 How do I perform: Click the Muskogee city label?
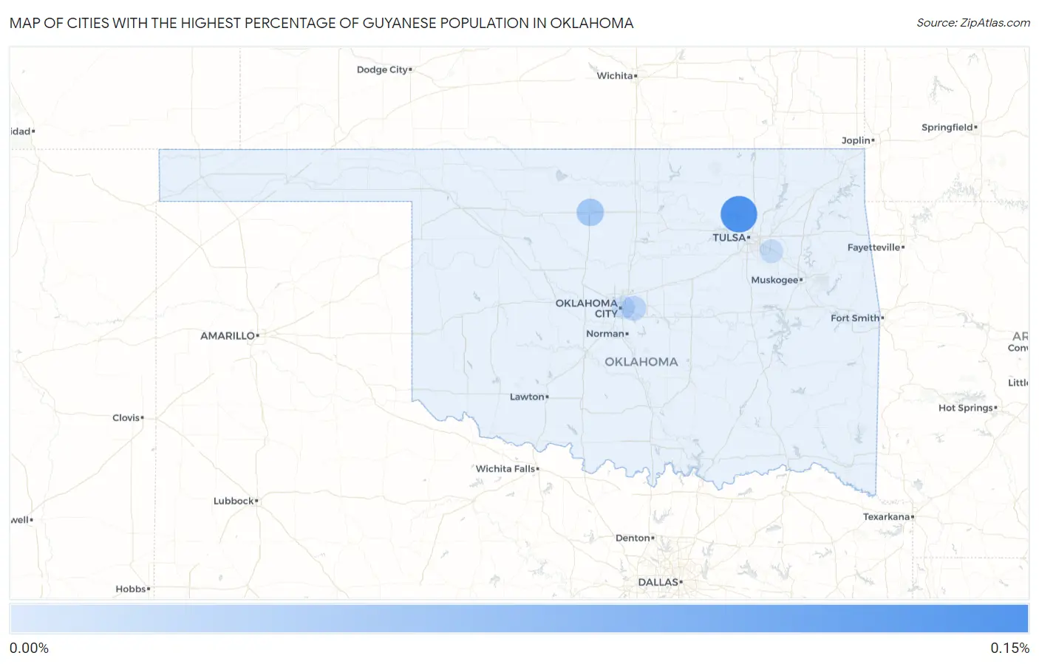click(774, 280)
